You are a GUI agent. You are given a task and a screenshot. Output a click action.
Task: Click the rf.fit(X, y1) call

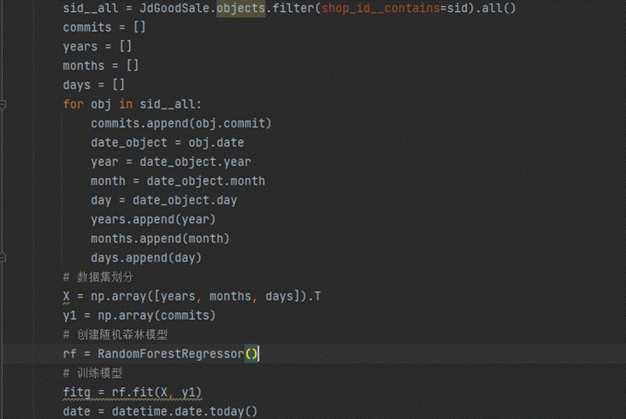point(156,392)
